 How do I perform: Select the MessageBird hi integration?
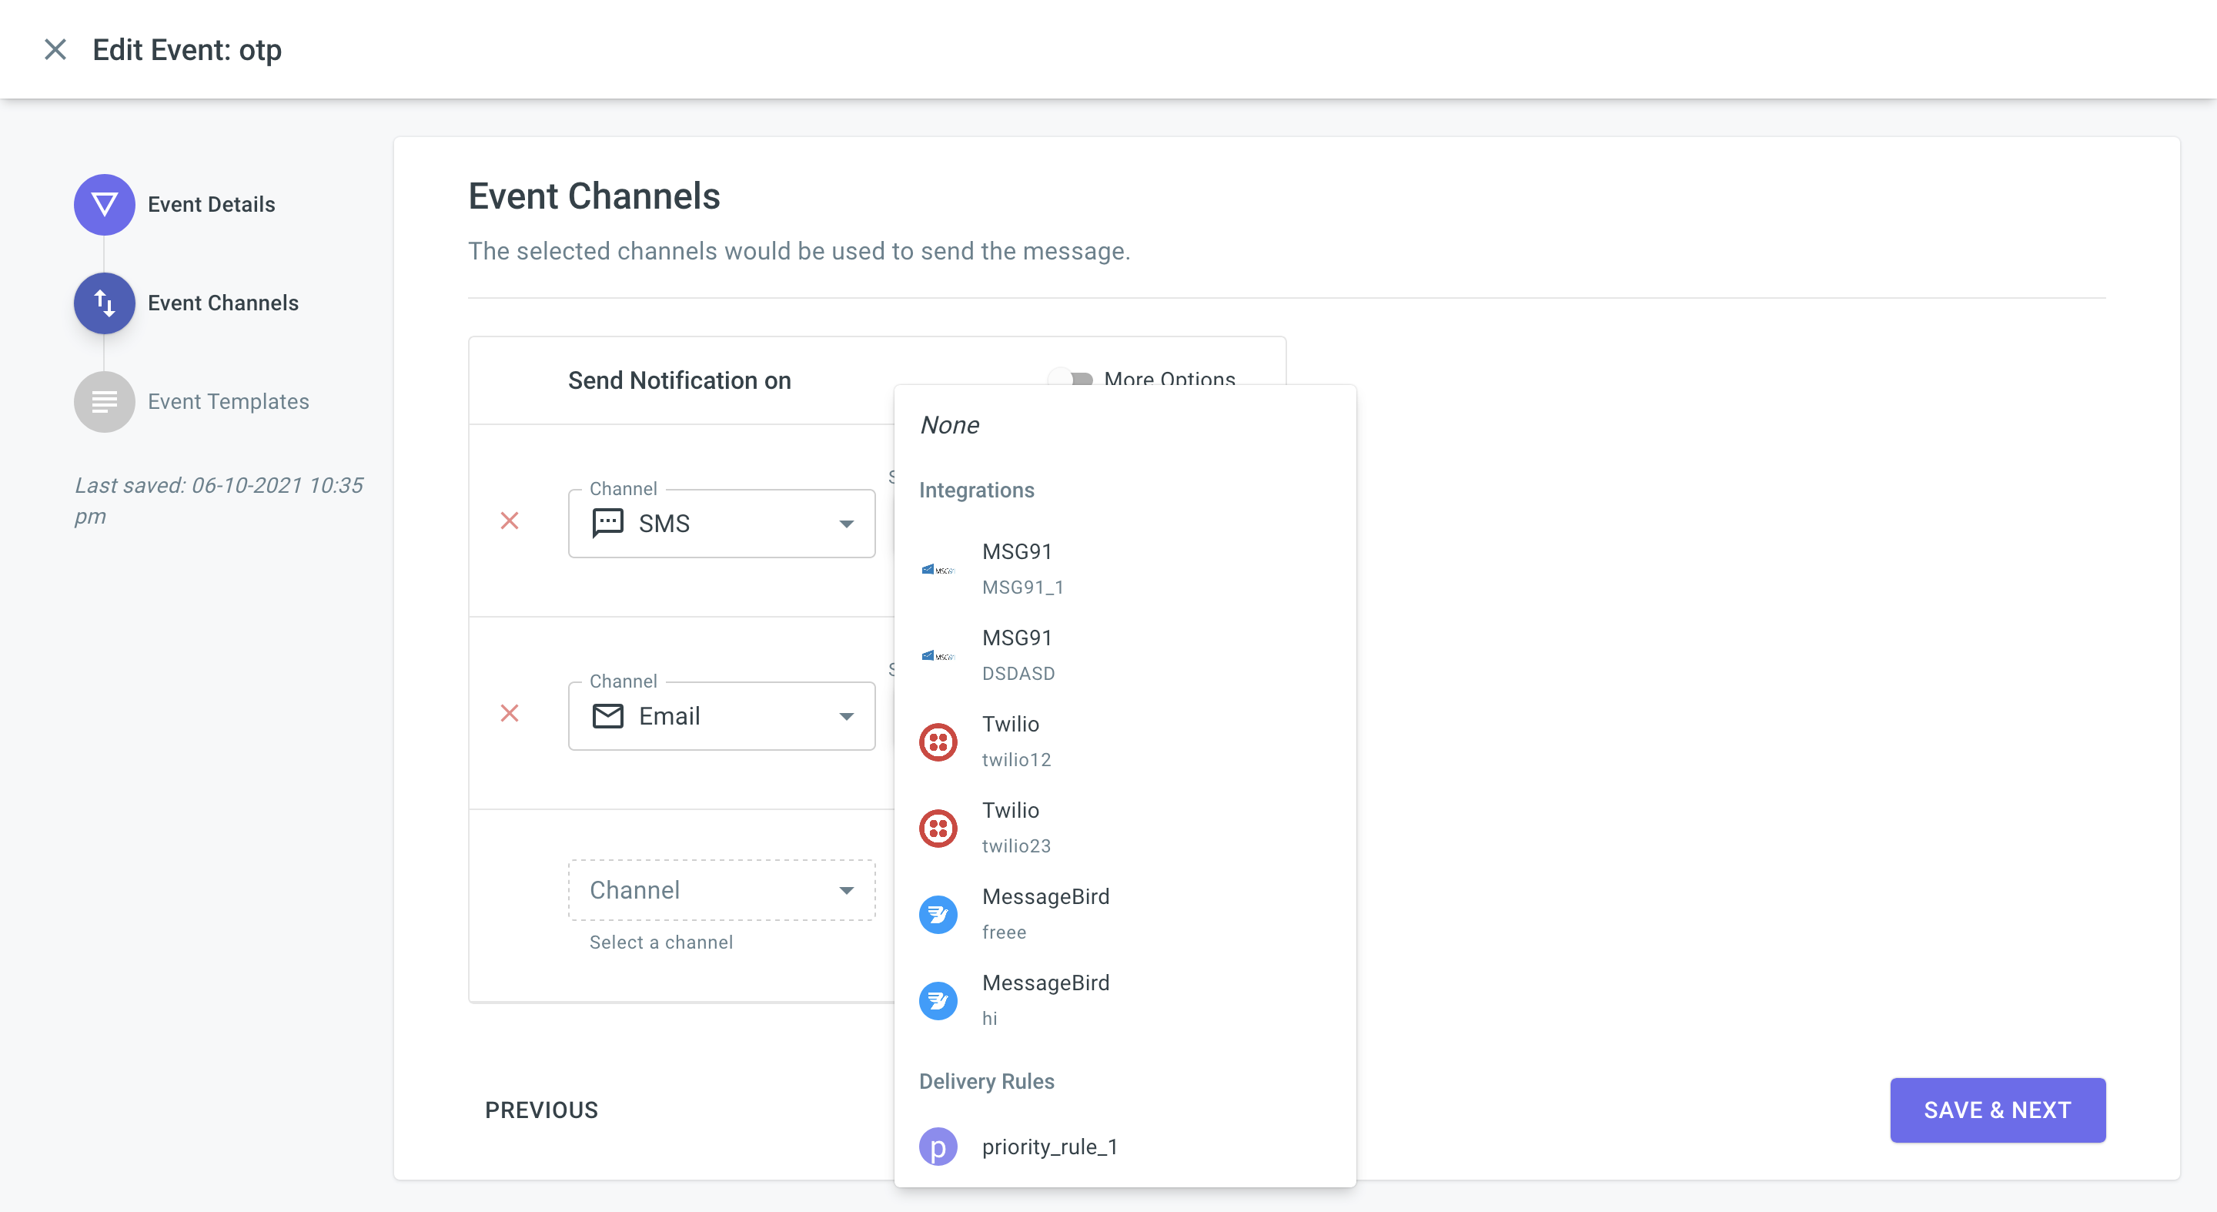click(x=1045, y=999)
